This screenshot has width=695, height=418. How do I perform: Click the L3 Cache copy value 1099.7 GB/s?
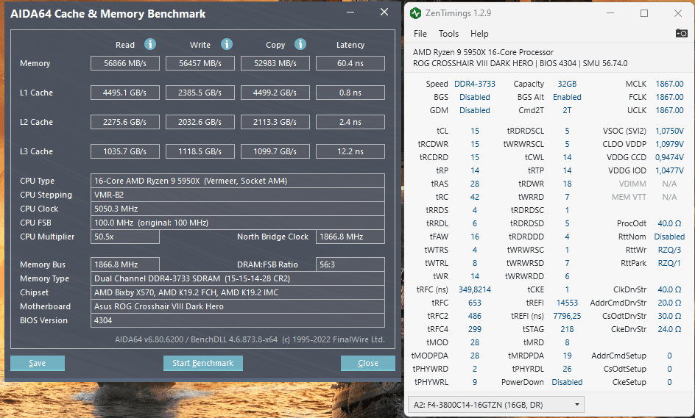click(x=275, y=151)
